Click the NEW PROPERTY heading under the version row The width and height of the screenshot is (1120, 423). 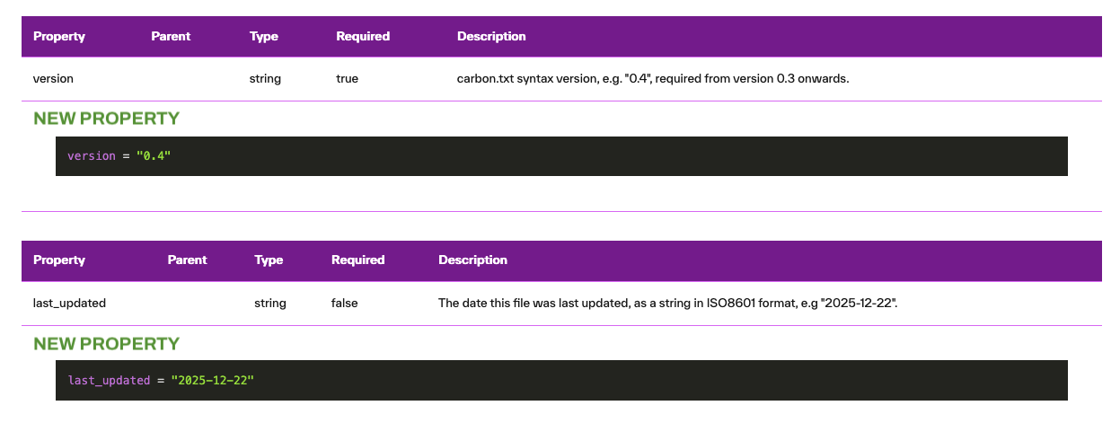(x=106, y=119)
